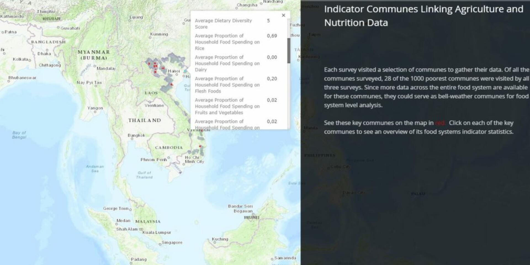Click 'Average Dietary Diversity Score' label

click(223, 24)
